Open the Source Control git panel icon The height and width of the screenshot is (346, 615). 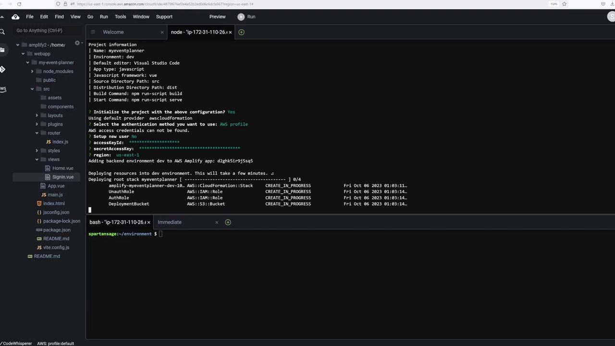pos(2,69)
